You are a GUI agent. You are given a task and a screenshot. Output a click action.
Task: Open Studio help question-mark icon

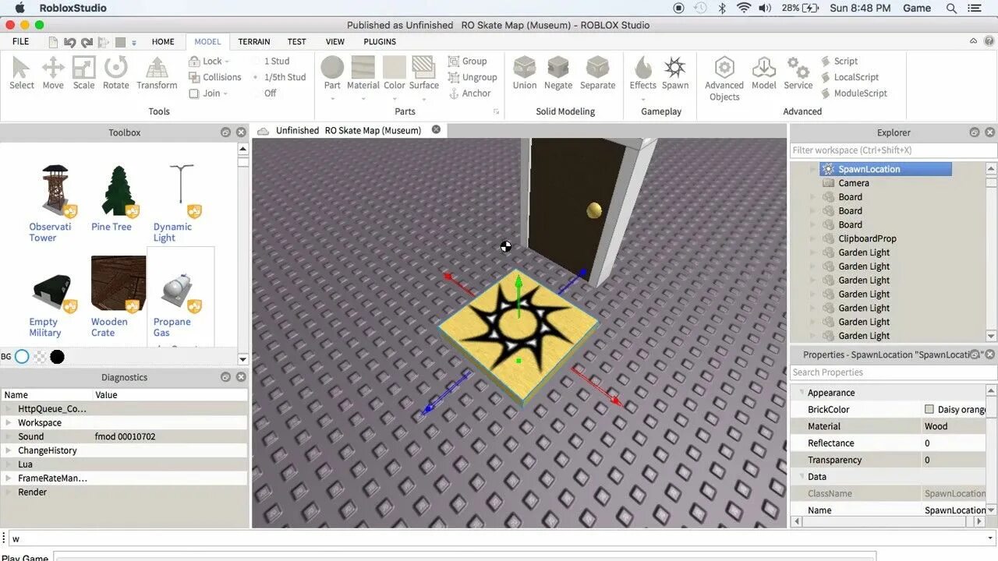[989, 42]
